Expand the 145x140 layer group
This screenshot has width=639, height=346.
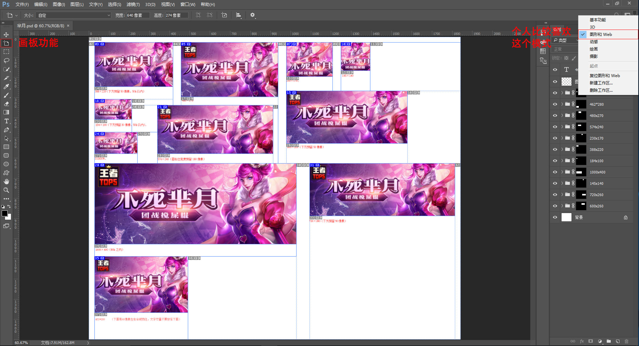(562, 183)
